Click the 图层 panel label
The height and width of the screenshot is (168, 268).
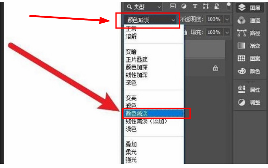point(255,8)
